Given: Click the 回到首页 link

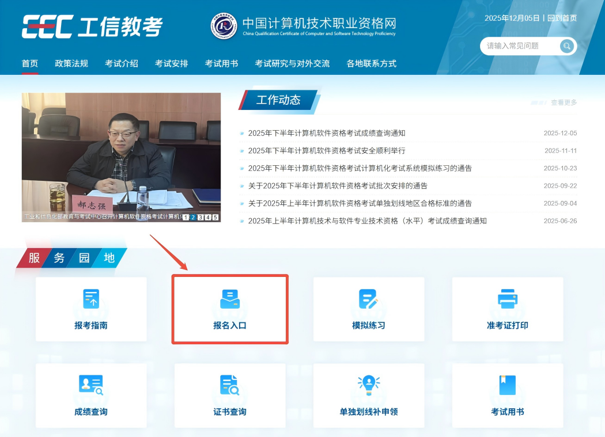Looking at the screenshot, I should pyautogui.click(x=562, y=18).
